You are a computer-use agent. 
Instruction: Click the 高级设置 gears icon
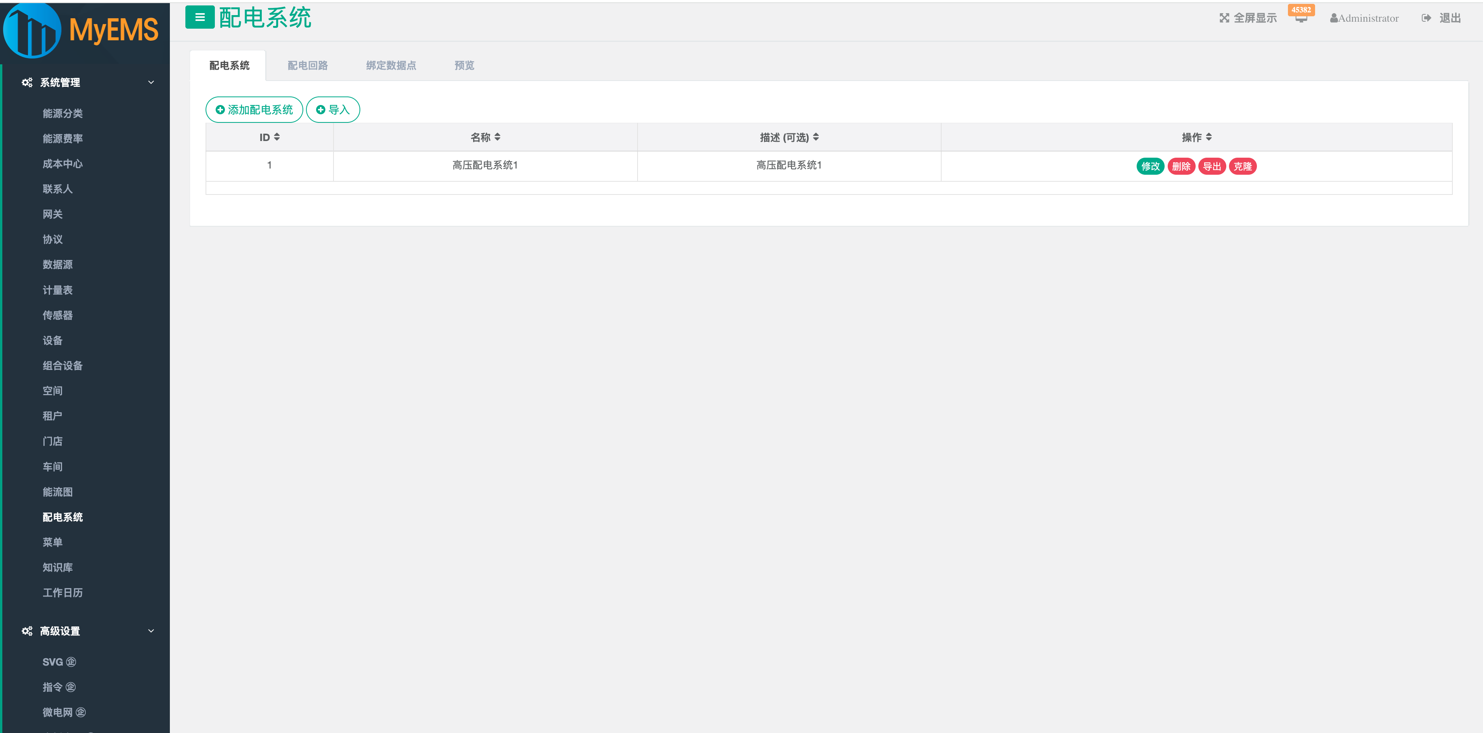(x=26, y=631)
